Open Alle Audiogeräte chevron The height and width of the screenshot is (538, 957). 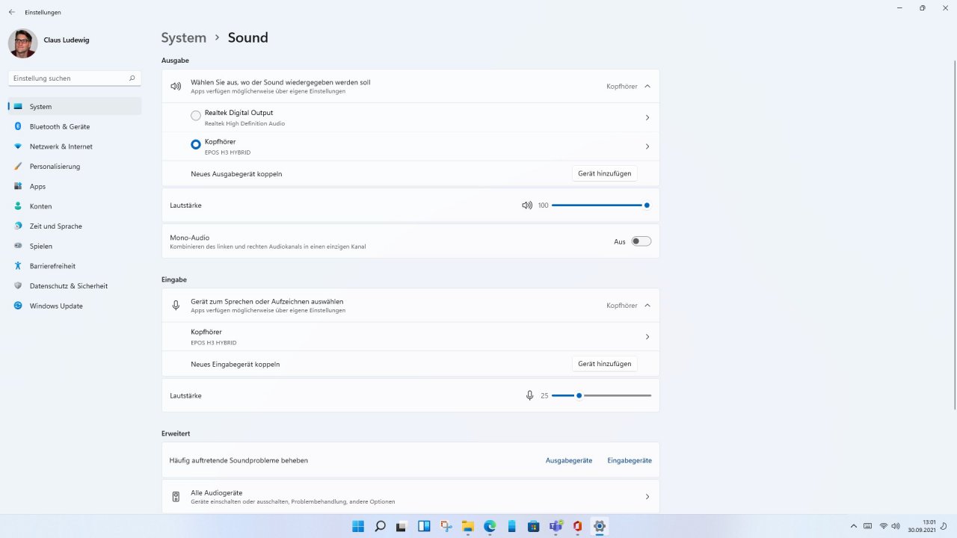click(x=647, y=497)
